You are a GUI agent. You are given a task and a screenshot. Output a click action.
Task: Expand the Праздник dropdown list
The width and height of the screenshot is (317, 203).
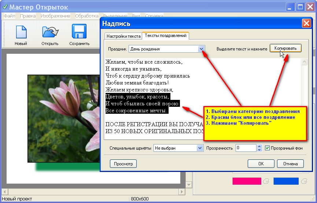click(x=201, y=49)
